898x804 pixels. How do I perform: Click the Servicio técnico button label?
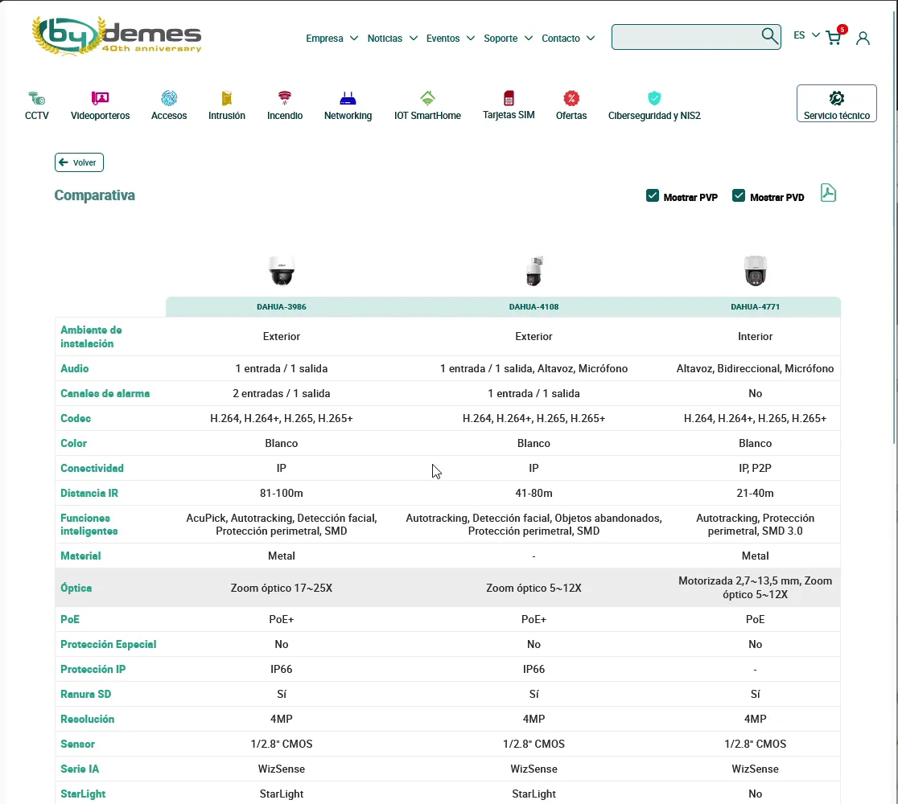pyautogui.click(x=836, y=116)
